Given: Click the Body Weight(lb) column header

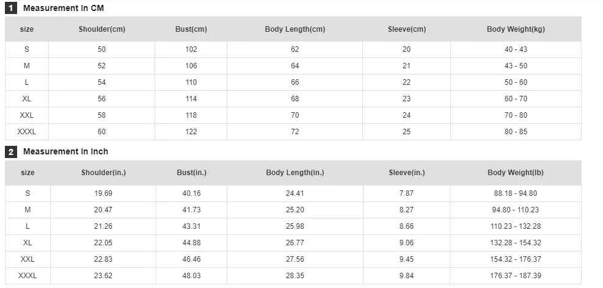Looking at the screenshot, I should click(516, 173).
